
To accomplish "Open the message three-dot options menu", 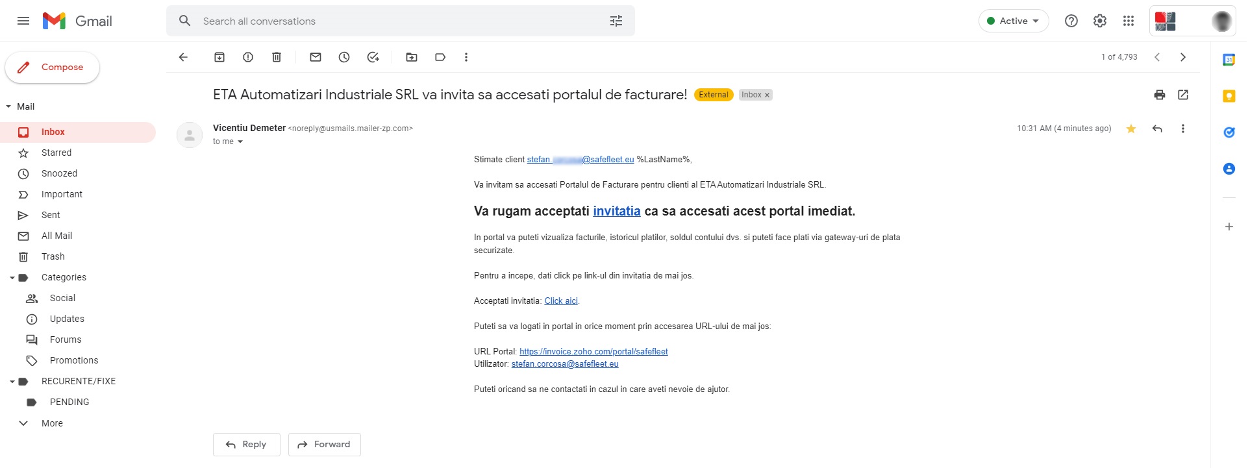I will point(1183,129).
